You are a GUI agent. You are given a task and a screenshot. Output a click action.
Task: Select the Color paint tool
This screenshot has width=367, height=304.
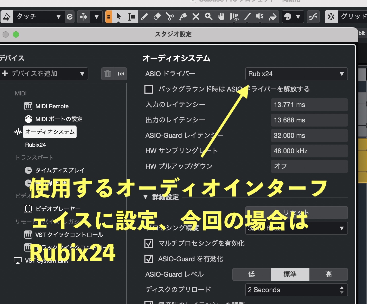pos(272,17)
